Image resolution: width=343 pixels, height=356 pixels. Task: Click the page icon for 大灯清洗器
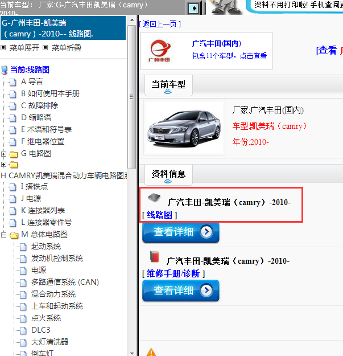(23, 342)
